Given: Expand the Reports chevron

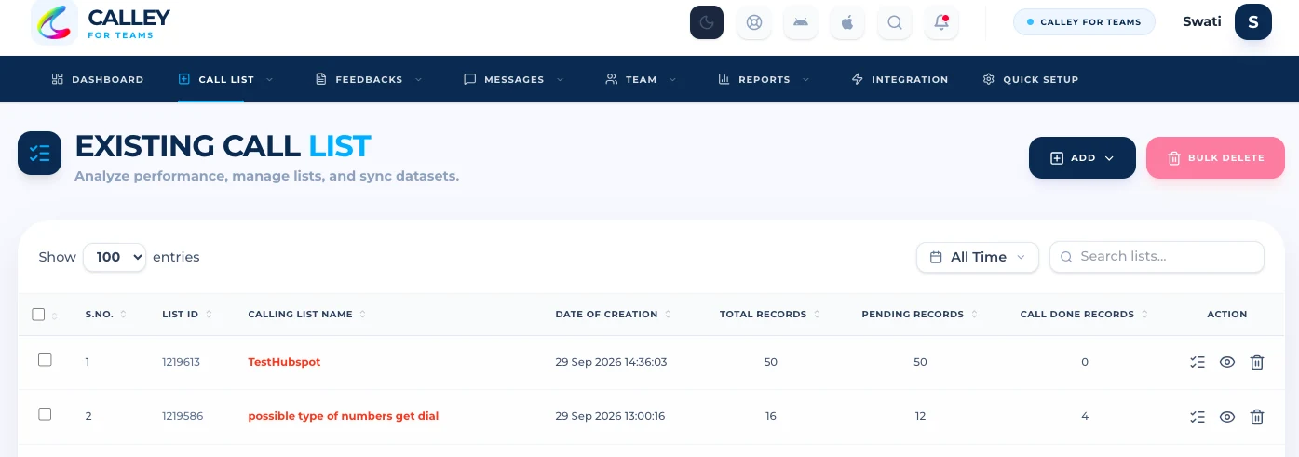Looking at the screenshot, I should [x=805, y=79].
